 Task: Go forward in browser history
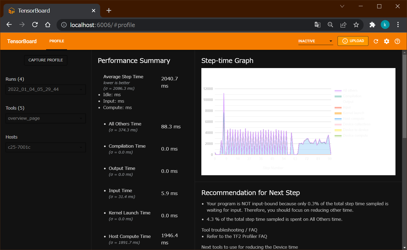[x=22, y=25]
